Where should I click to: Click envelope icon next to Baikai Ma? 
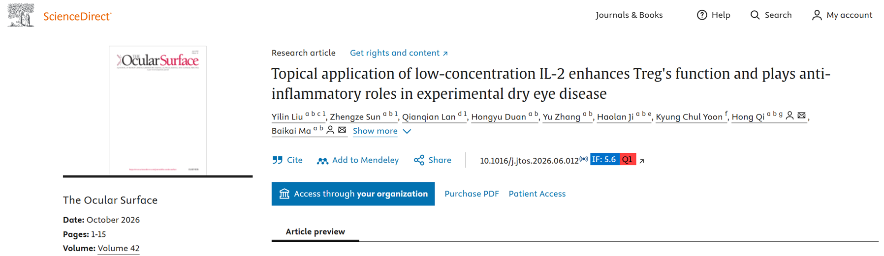[x=342, y=130]
